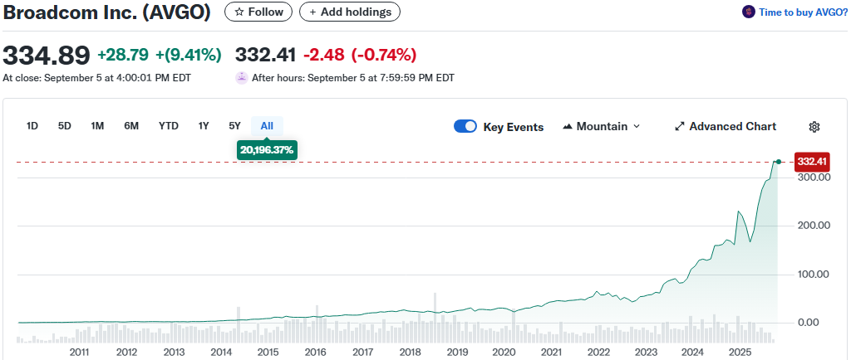Open the Time to buy AVGO? link

pos(803,12)
